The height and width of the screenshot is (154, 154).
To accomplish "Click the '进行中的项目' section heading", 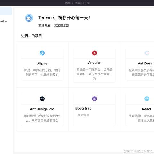I will [31, 36].
